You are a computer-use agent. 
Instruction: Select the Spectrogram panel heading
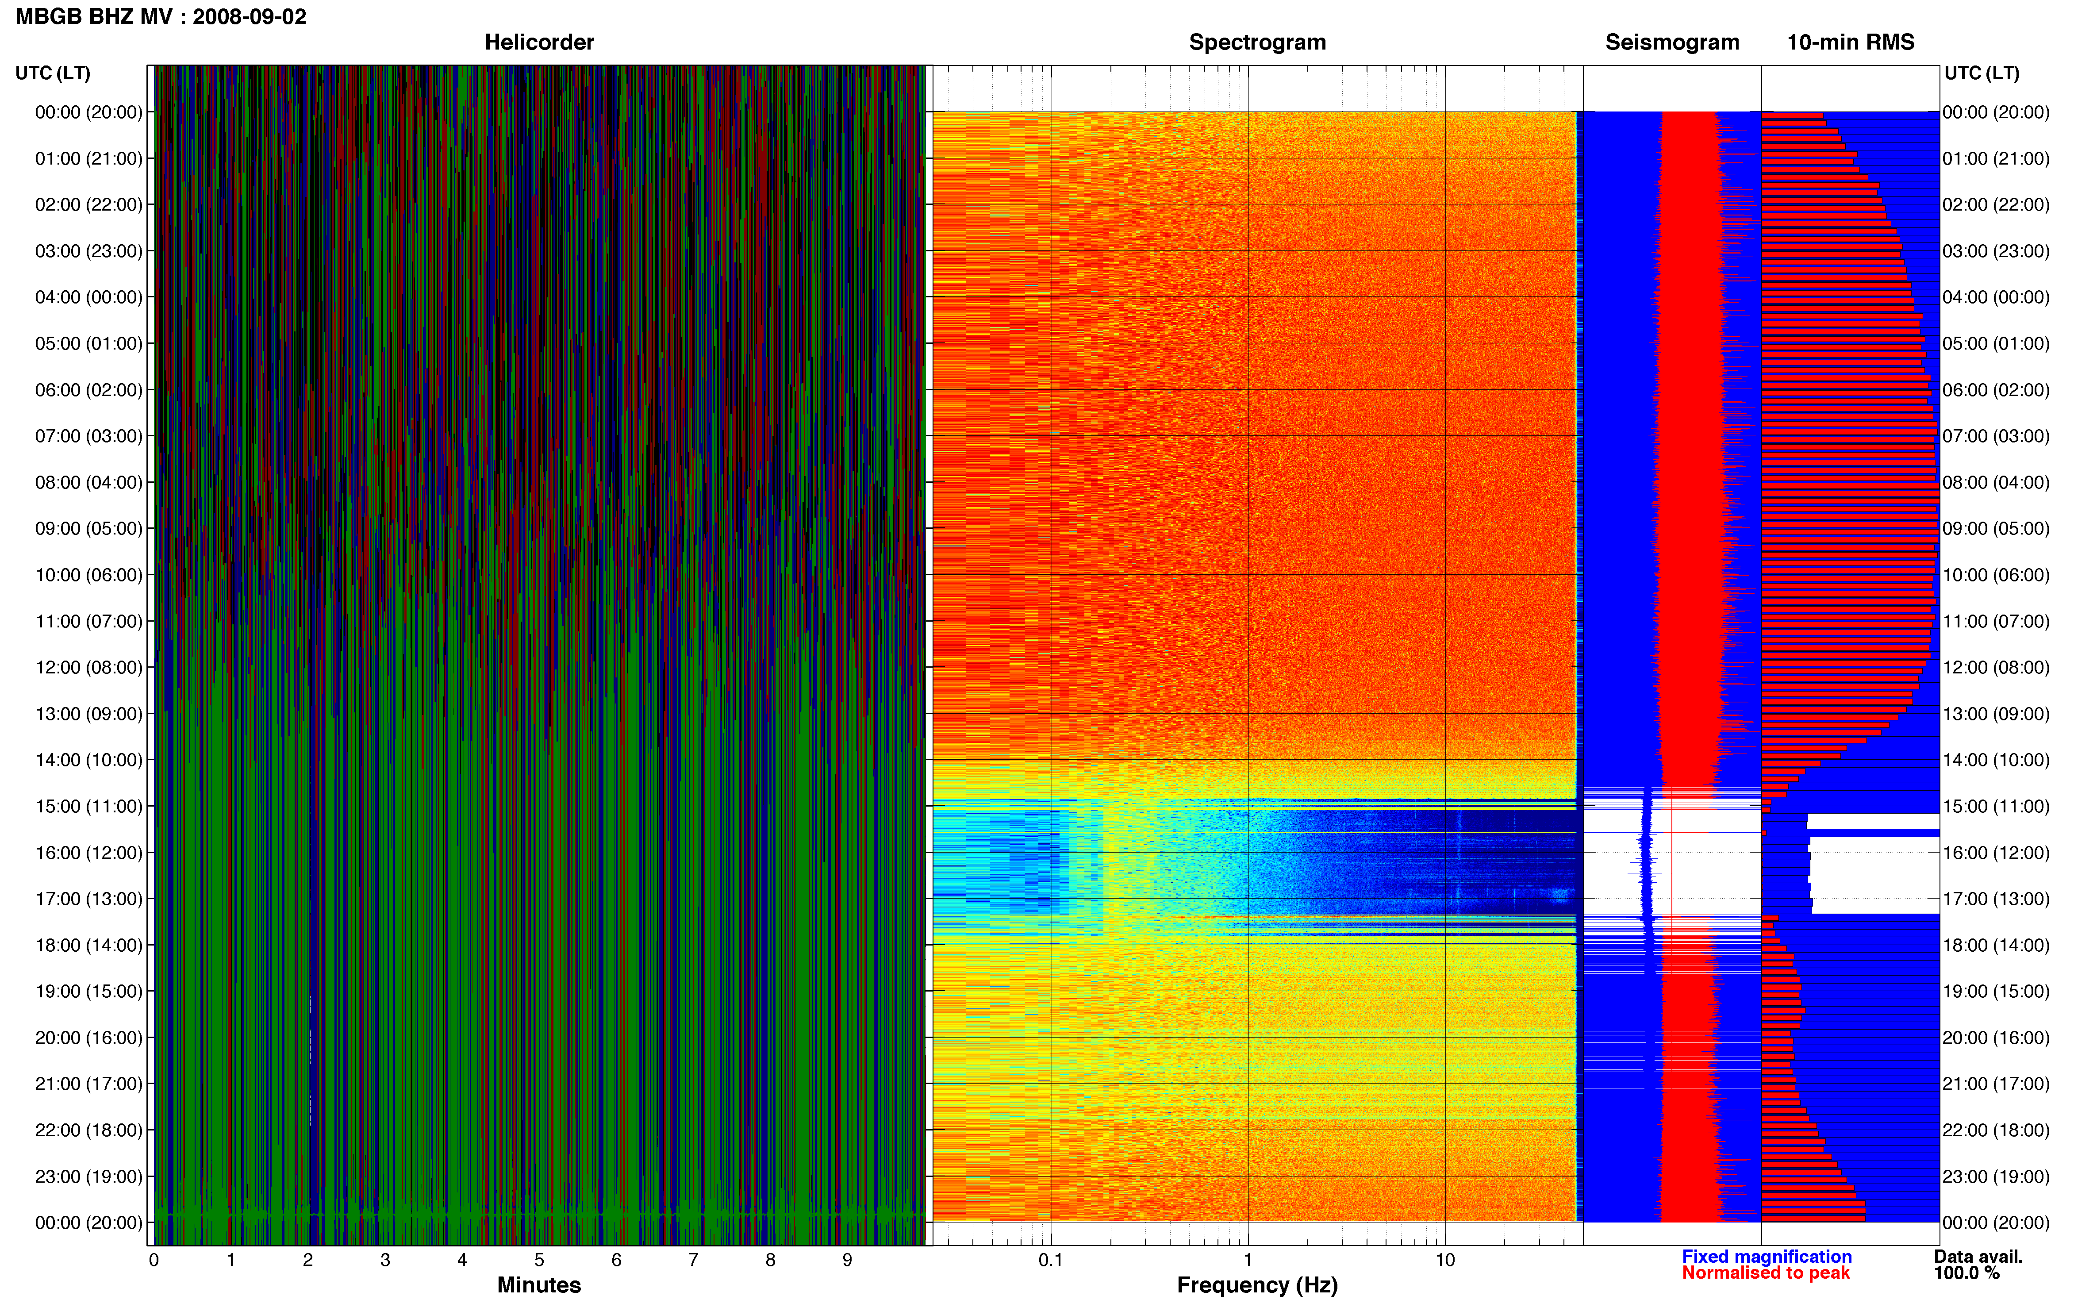(x=1257, y=42)
